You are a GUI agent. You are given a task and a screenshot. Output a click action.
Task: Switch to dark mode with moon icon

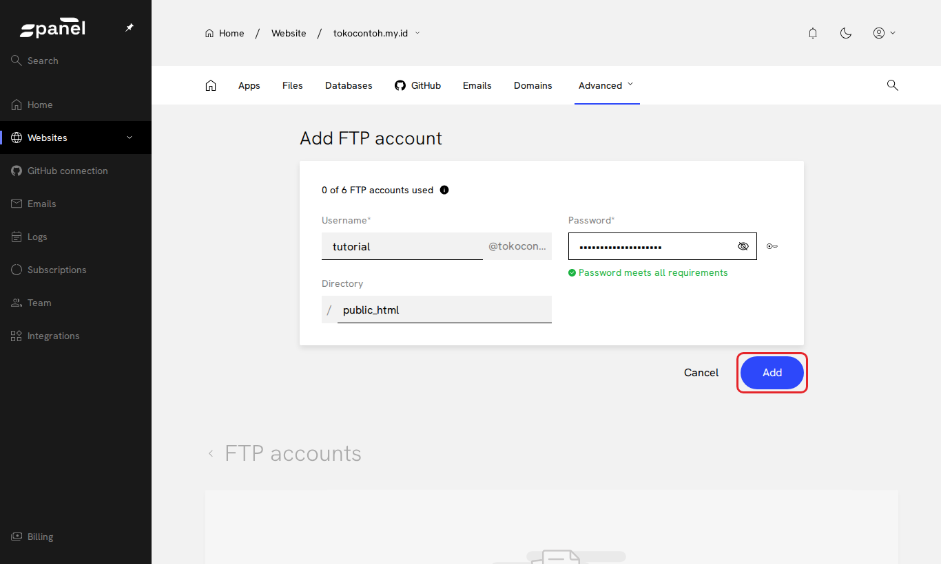tap(846, 33)
